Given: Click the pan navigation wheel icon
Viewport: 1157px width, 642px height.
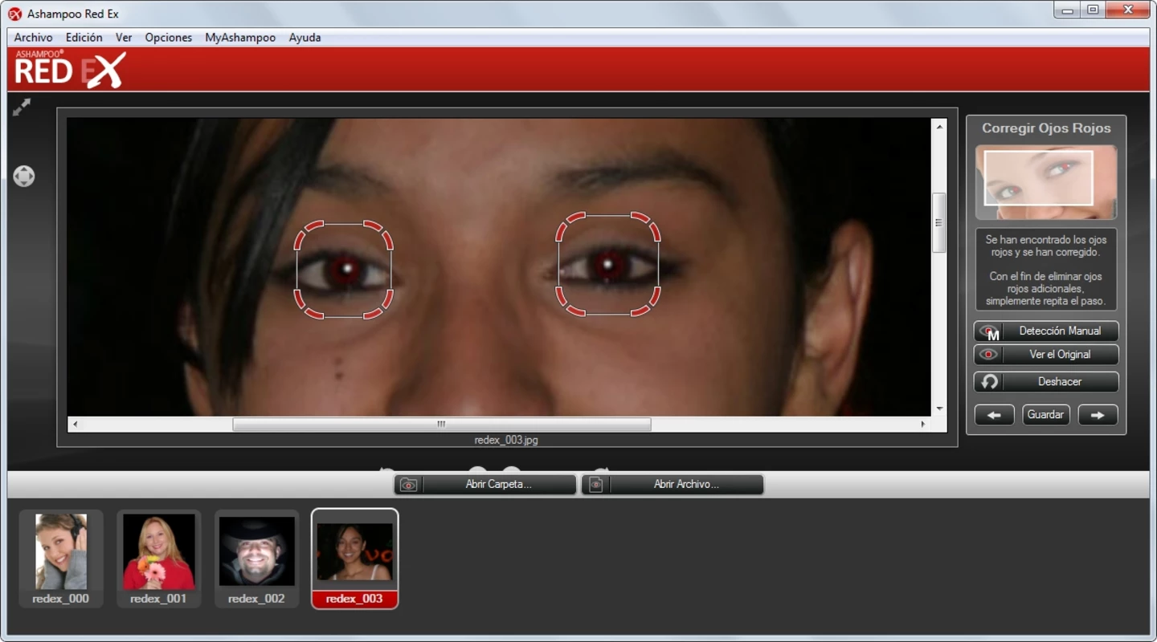Looking at the screenshot, I should pyautogui.click(x=24, y=176).
